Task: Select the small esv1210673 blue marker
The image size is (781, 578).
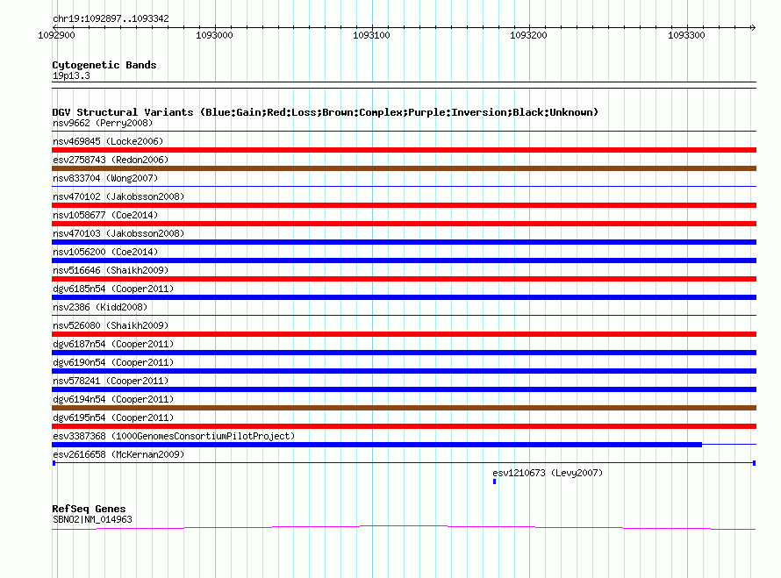Action: coord(495,482)
